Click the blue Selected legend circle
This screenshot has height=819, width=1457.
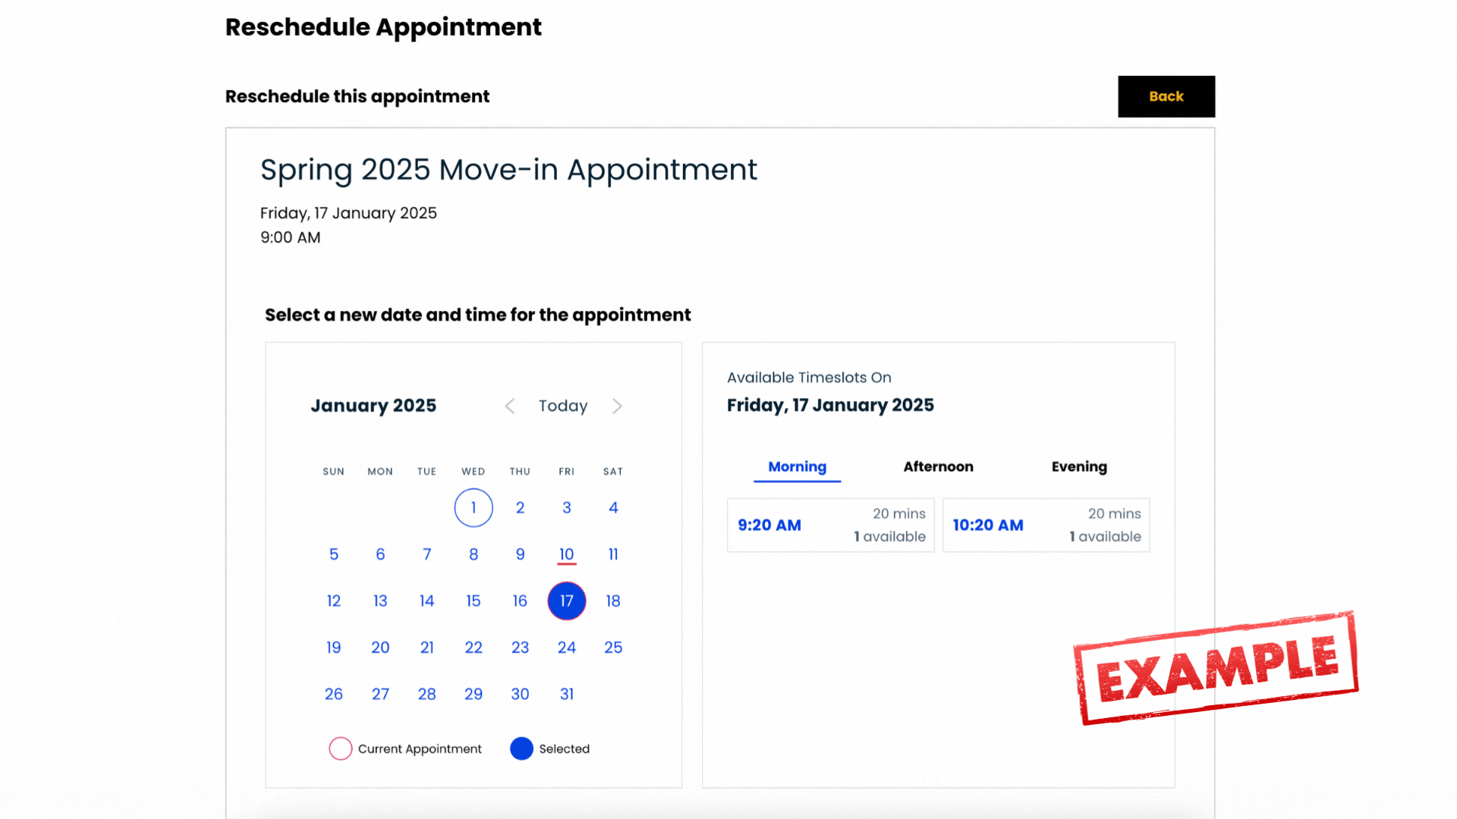521,748
